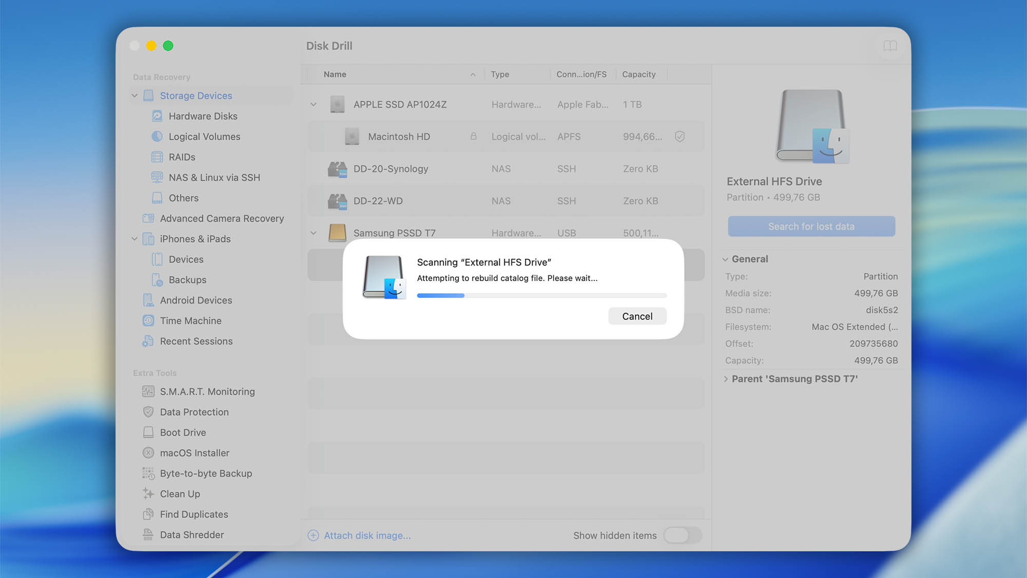Collapse the Samsung PSSD T7 entry
The height and width of the screenshot is (578, 1027).
[x=313, y=232]
